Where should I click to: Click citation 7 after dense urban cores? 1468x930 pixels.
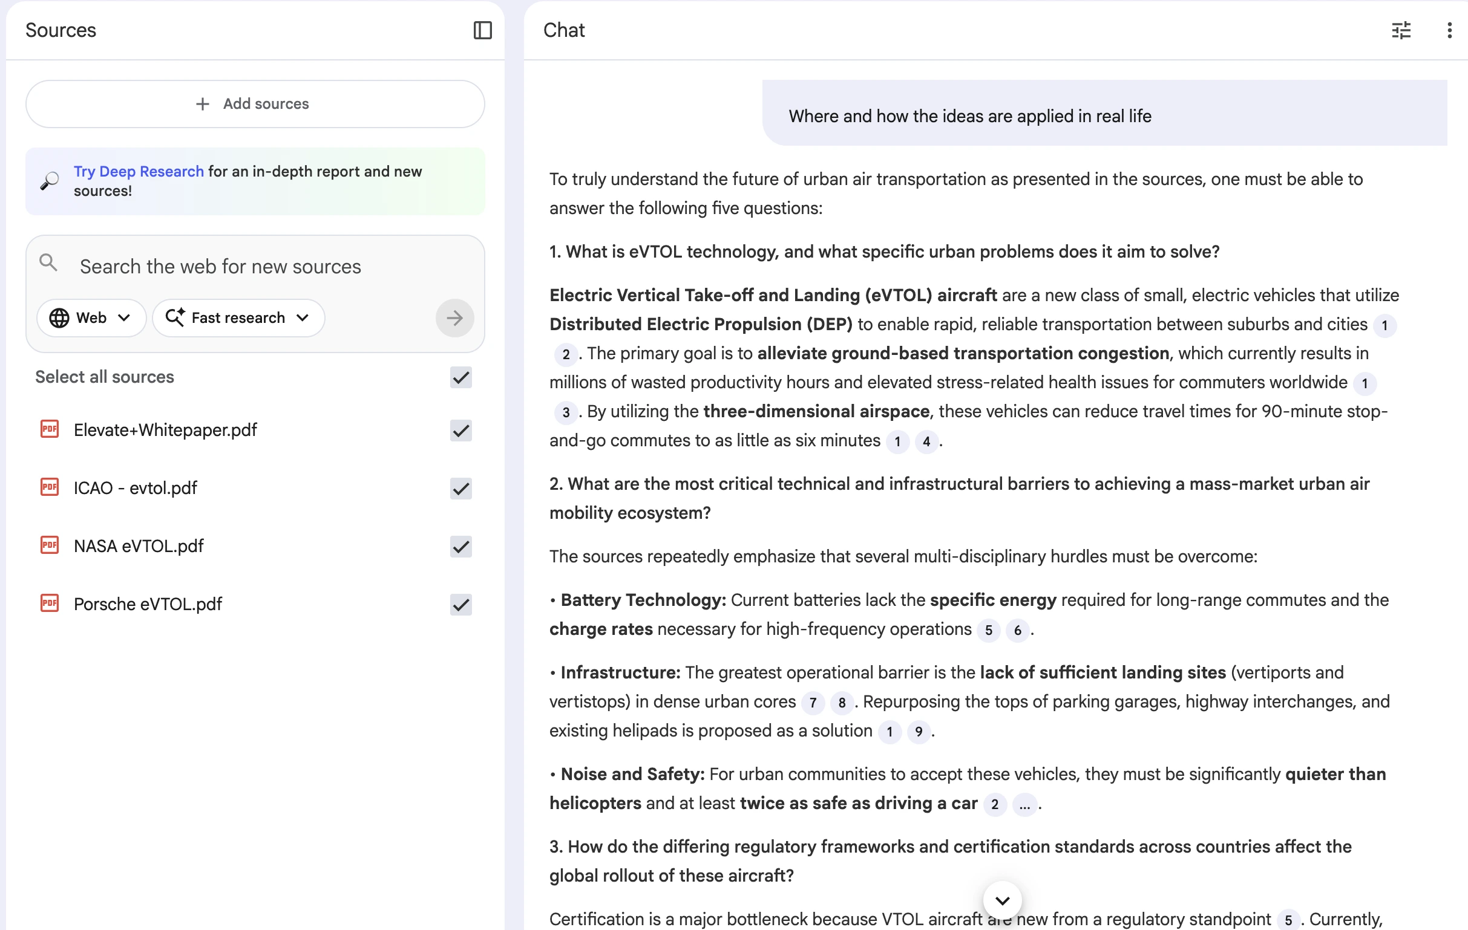pyautogui.click(x=813, y=702)
